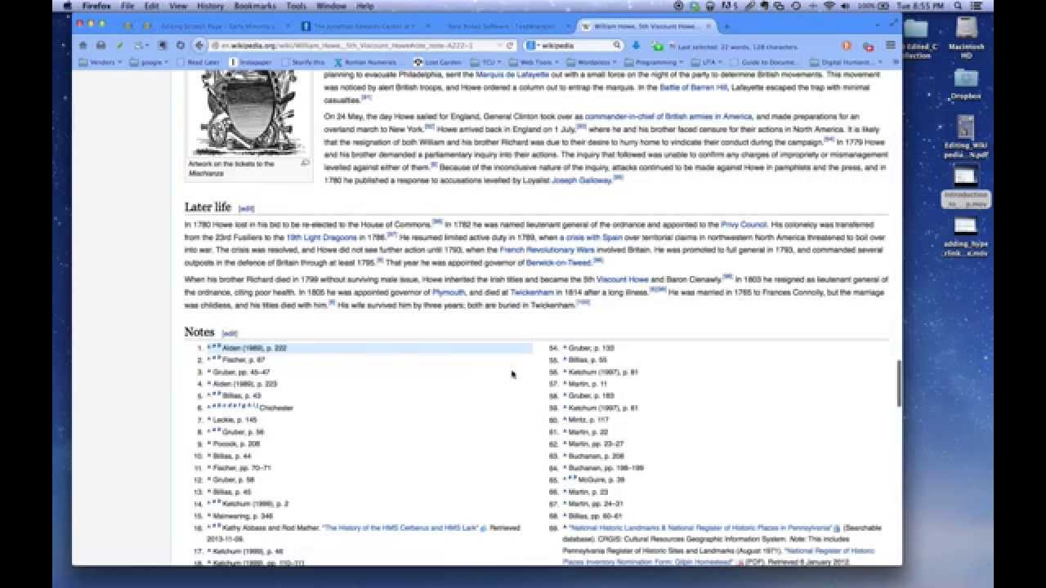The image size is (1046, 588).
Task: Open the Marquis de Lafayette link
Action: pyautogui.click(x=512, y=74)
